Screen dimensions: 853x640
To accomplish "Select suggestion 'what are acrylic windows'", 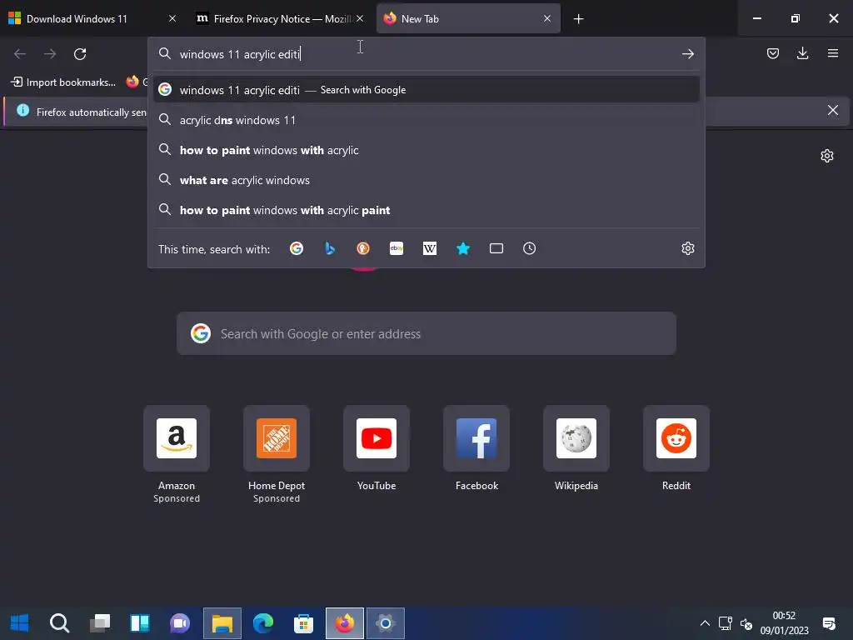I will pyautogui.click(x=426, y=180).
